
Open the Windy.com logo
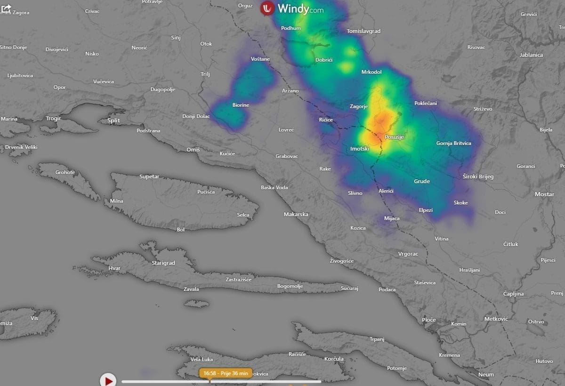tap(266, 8)
